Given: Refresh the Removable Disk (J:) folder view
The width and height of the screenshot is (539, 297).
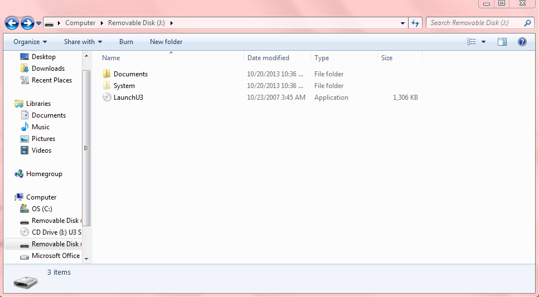Looking at the screenshot, I should coord(415,23).
